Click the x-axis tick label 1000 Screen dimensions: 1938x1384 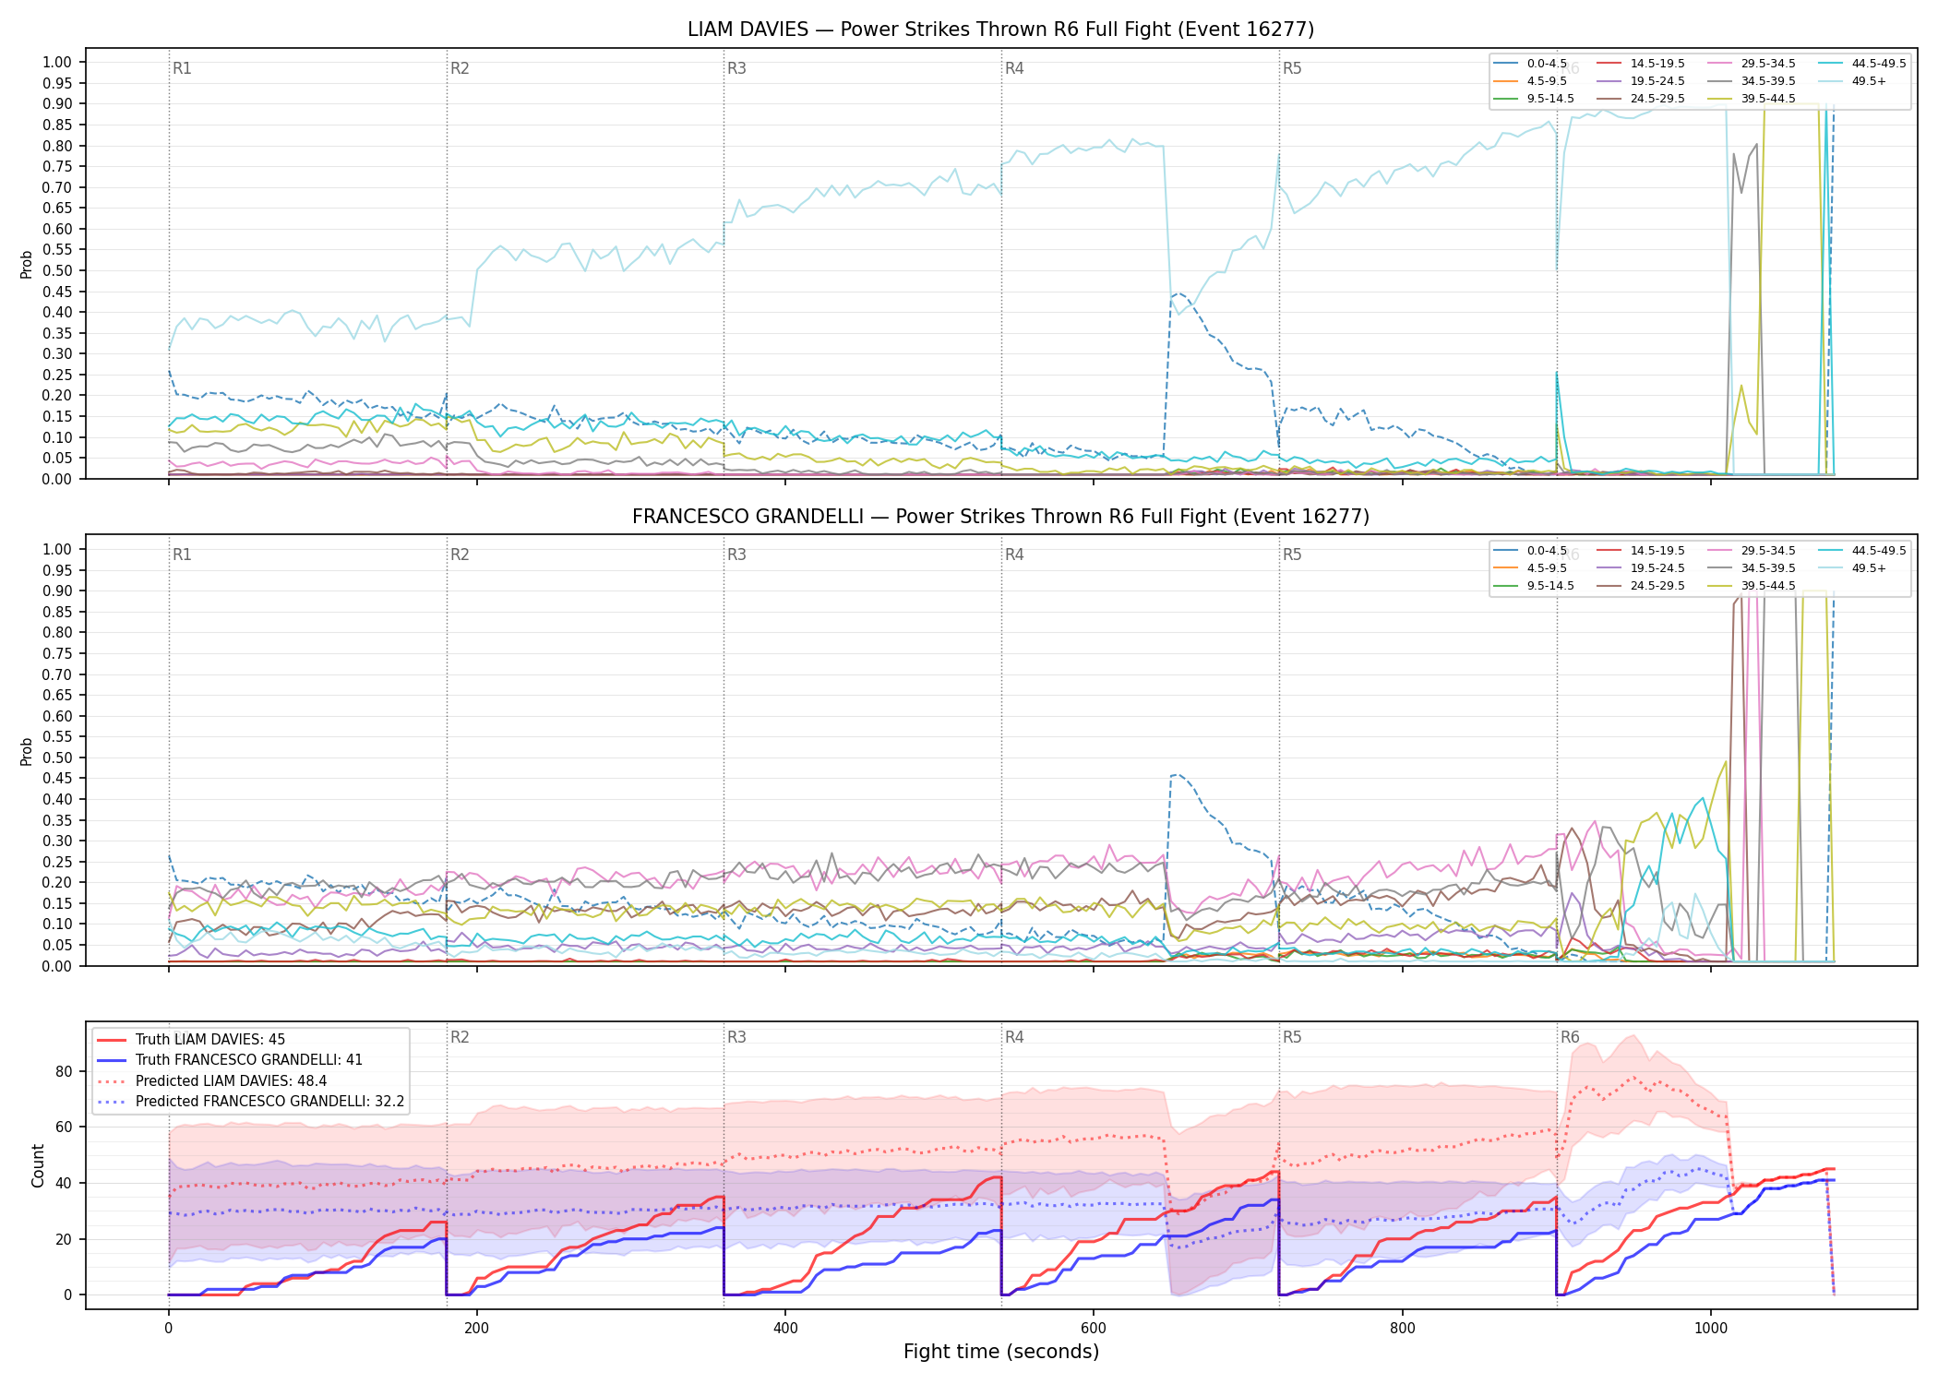(x=1711, y=1328)
